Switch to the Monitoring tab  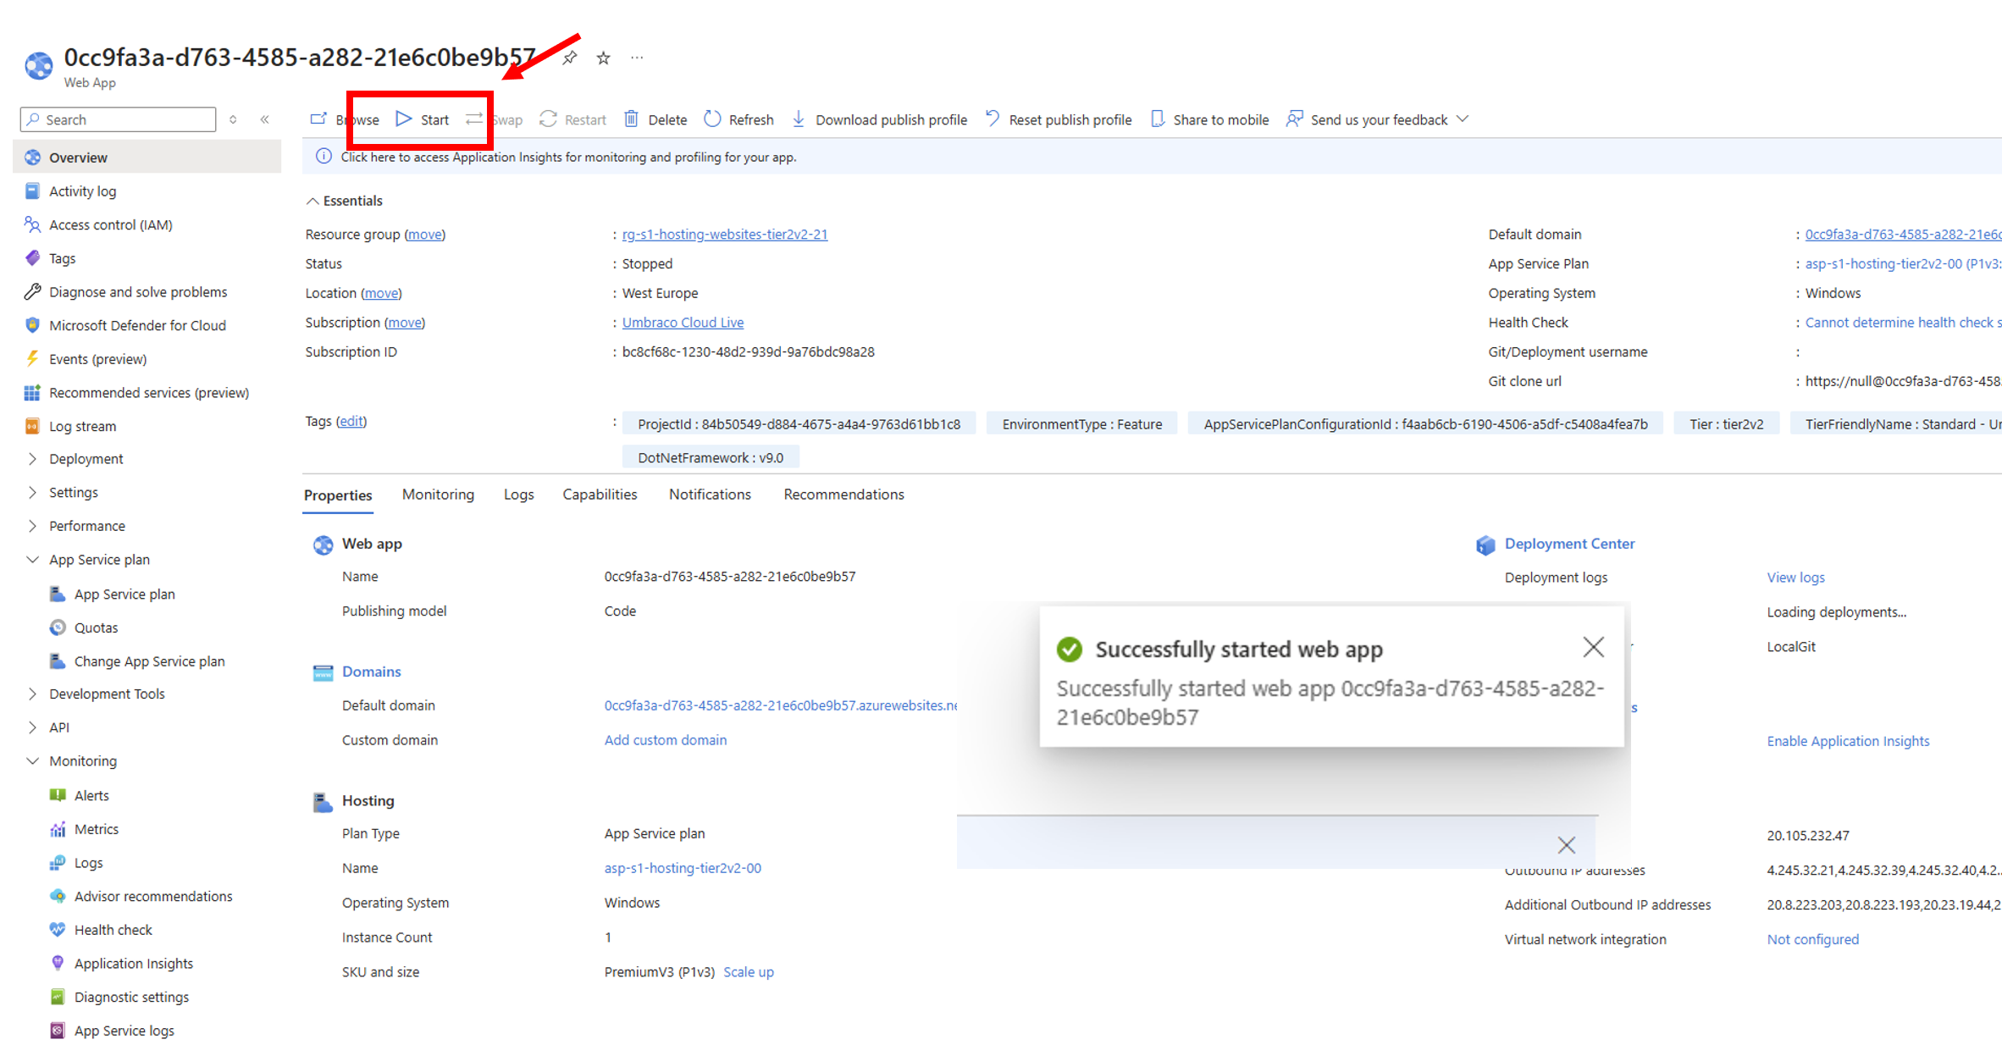click(x=438, y=495)
